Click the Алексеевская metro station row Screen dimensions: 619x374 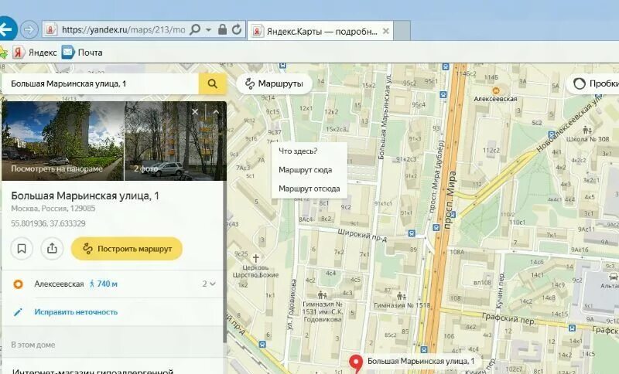coord(113,284)
